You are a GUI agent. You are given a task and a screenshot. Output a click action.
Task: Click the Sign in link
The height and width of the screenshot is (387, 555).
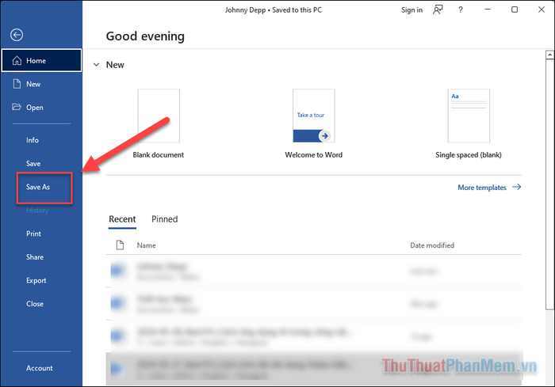[x=411, y=10]
